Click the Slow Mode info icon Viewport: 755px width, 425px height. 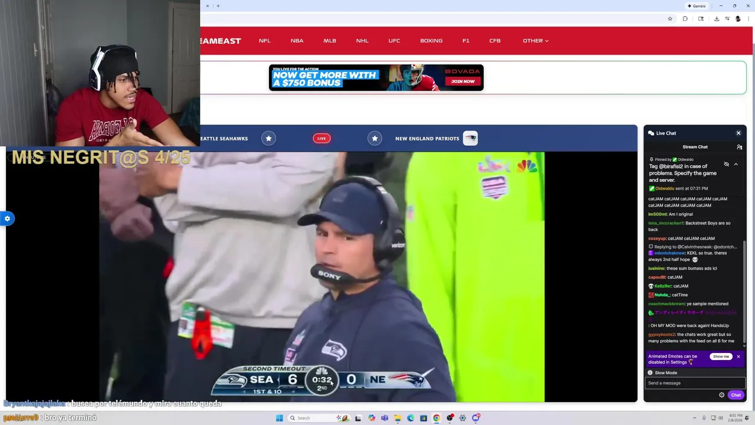[x=651, y=373]
